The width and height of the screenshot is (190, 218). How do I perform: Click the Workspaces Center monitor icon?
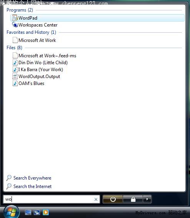15,25
